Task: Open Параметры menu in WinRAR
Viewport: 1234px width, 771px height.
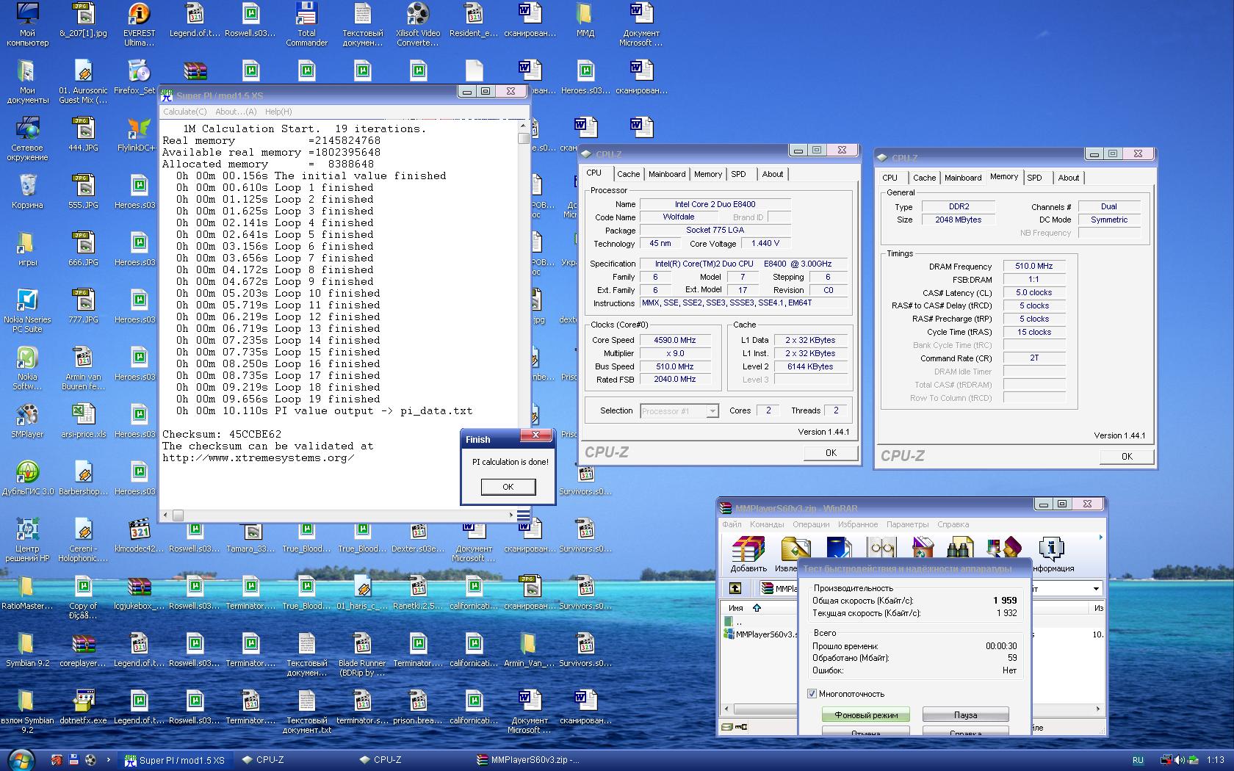Action: point(907,524)
